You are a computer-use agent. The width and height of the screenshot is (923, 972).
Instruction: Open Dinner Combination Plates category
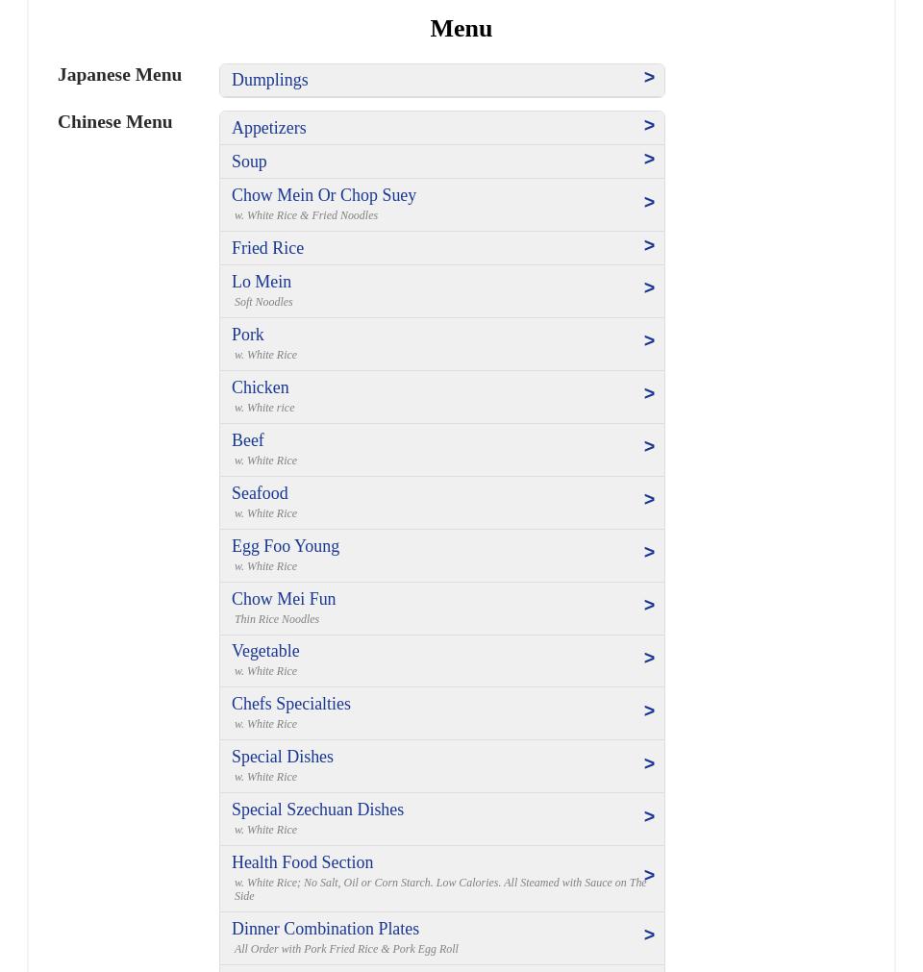pos(325,929)
